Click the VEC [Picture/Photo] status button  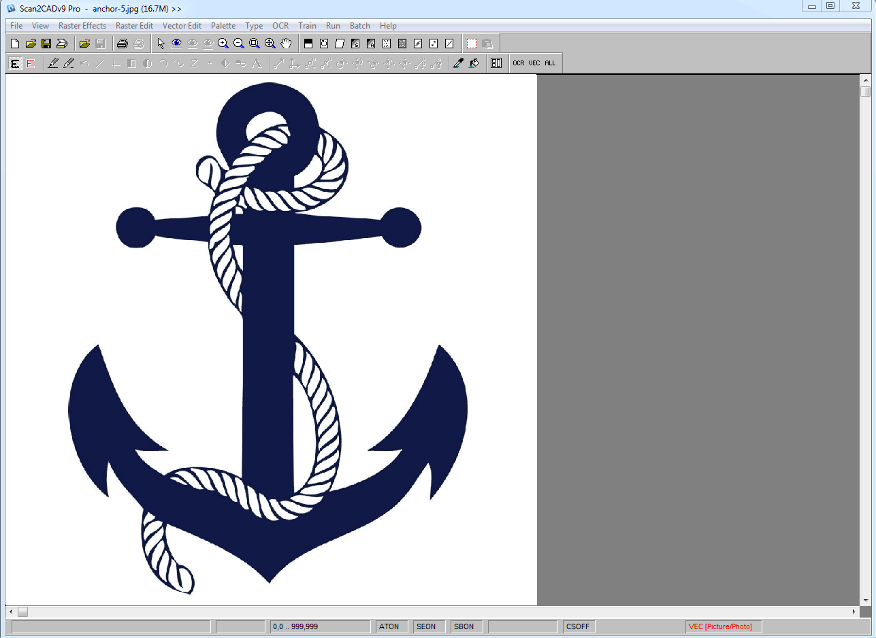722,626
